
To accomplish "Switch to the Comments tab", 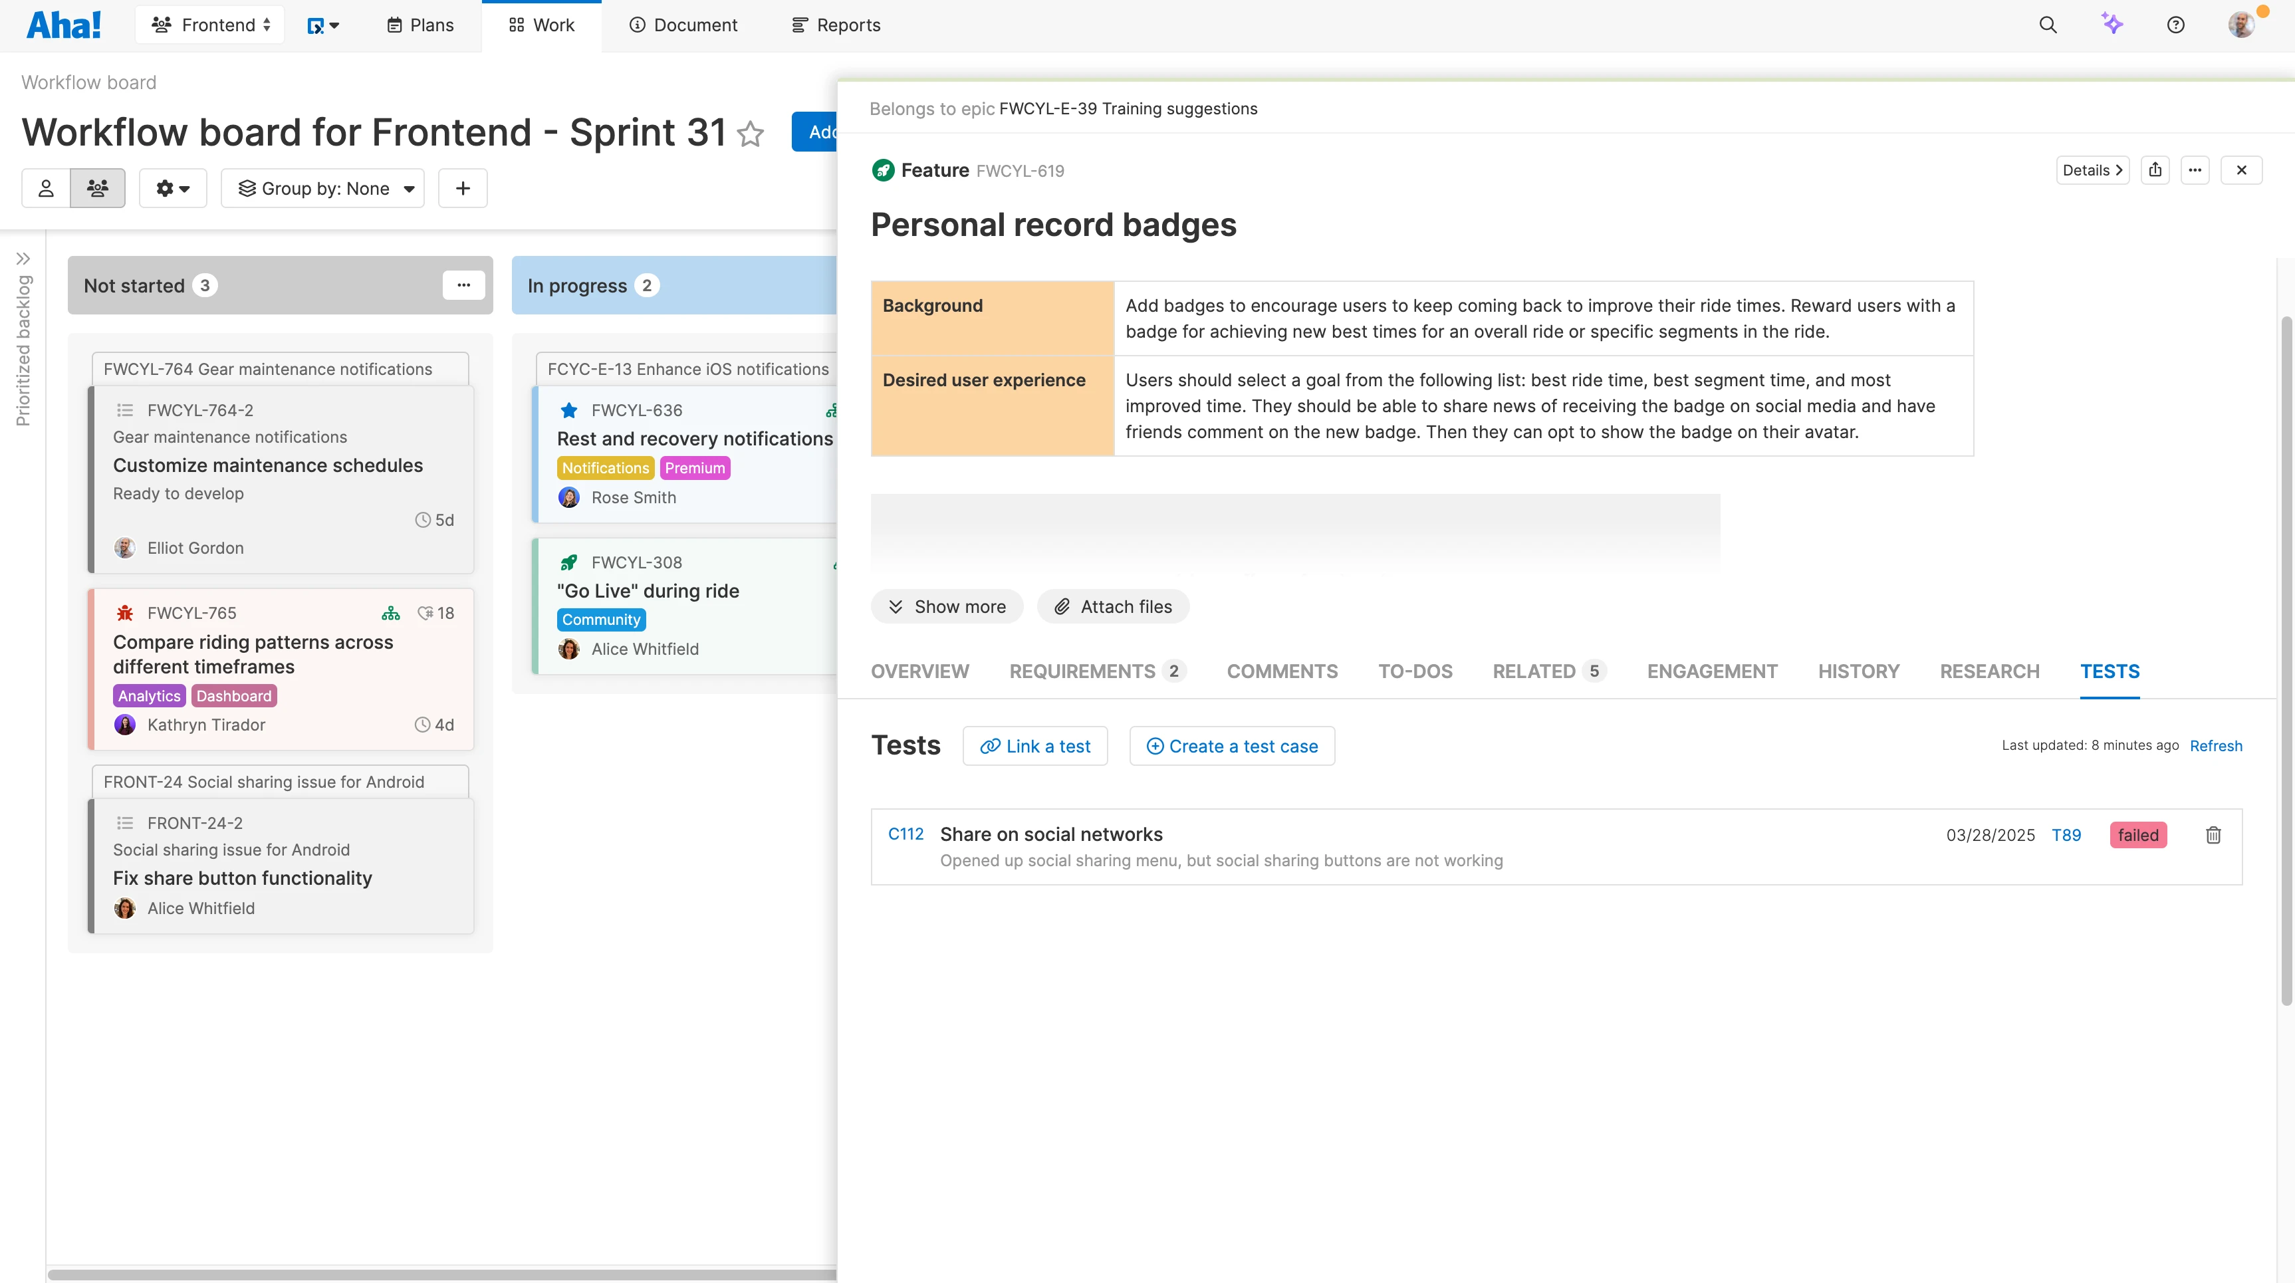I will (1283, 671).
